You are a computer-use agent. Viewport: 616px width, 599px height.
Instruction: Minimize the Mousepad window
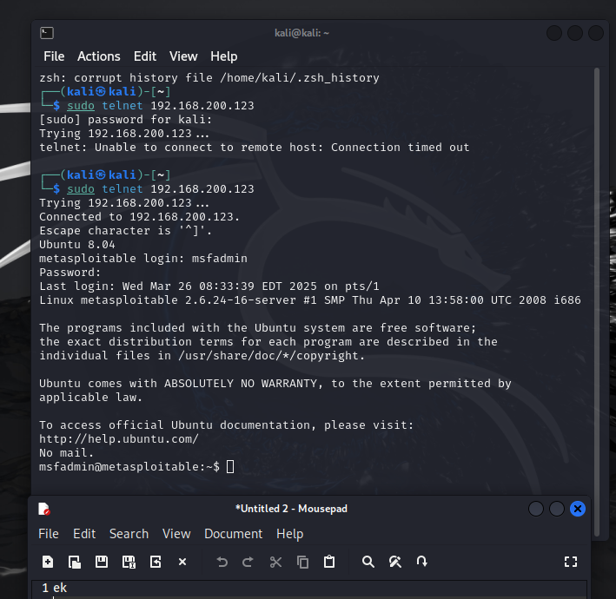536,509
